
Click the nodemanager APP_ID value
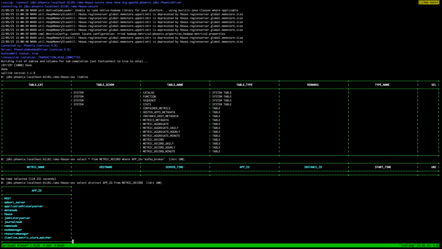(13, 230)
